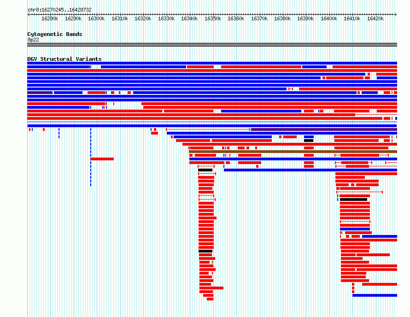The image size is (410, 317).
Task: Choose the 16330k ruler label
Action: (x=166, y=18)
